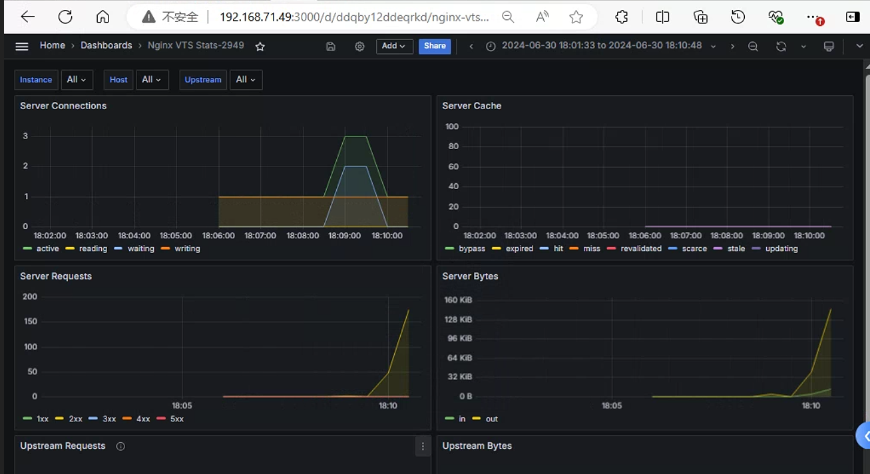
Task: Zoom out the time range
Action: [753, 46]
